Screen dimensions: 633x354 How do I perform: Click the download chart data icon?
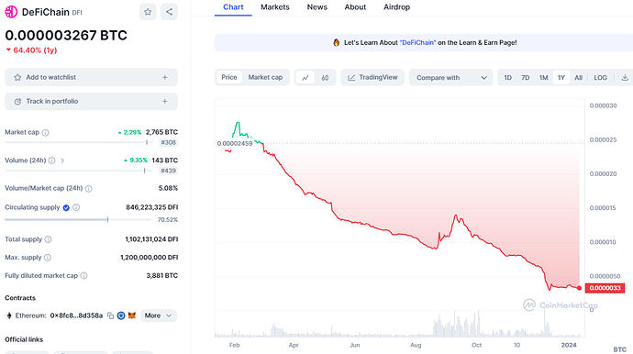tap(625, 78)
